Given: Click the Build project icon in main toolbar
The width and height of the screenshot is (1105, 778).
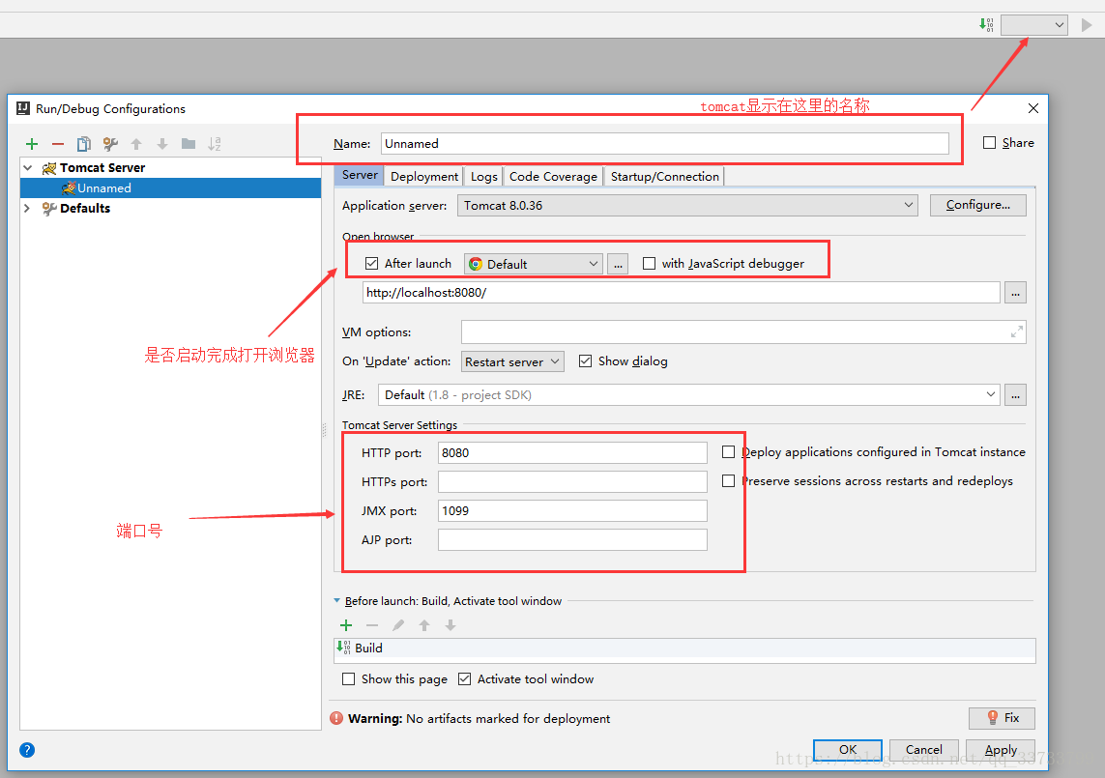Looking at the screenshot, I should click(987, 25).
